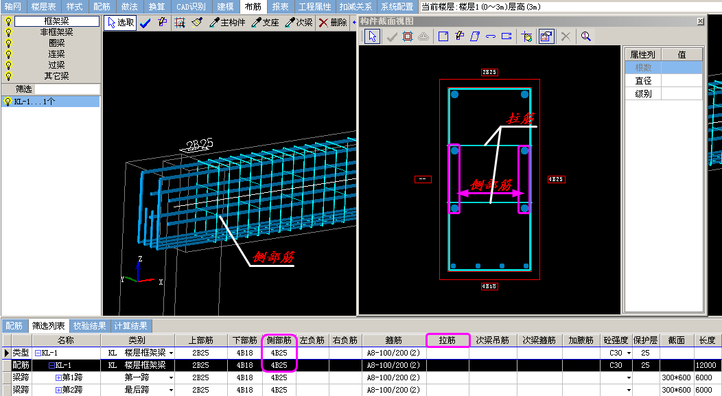
Task: Toggle the lightbulb next to 其它梁
Action: coord(8,76)
